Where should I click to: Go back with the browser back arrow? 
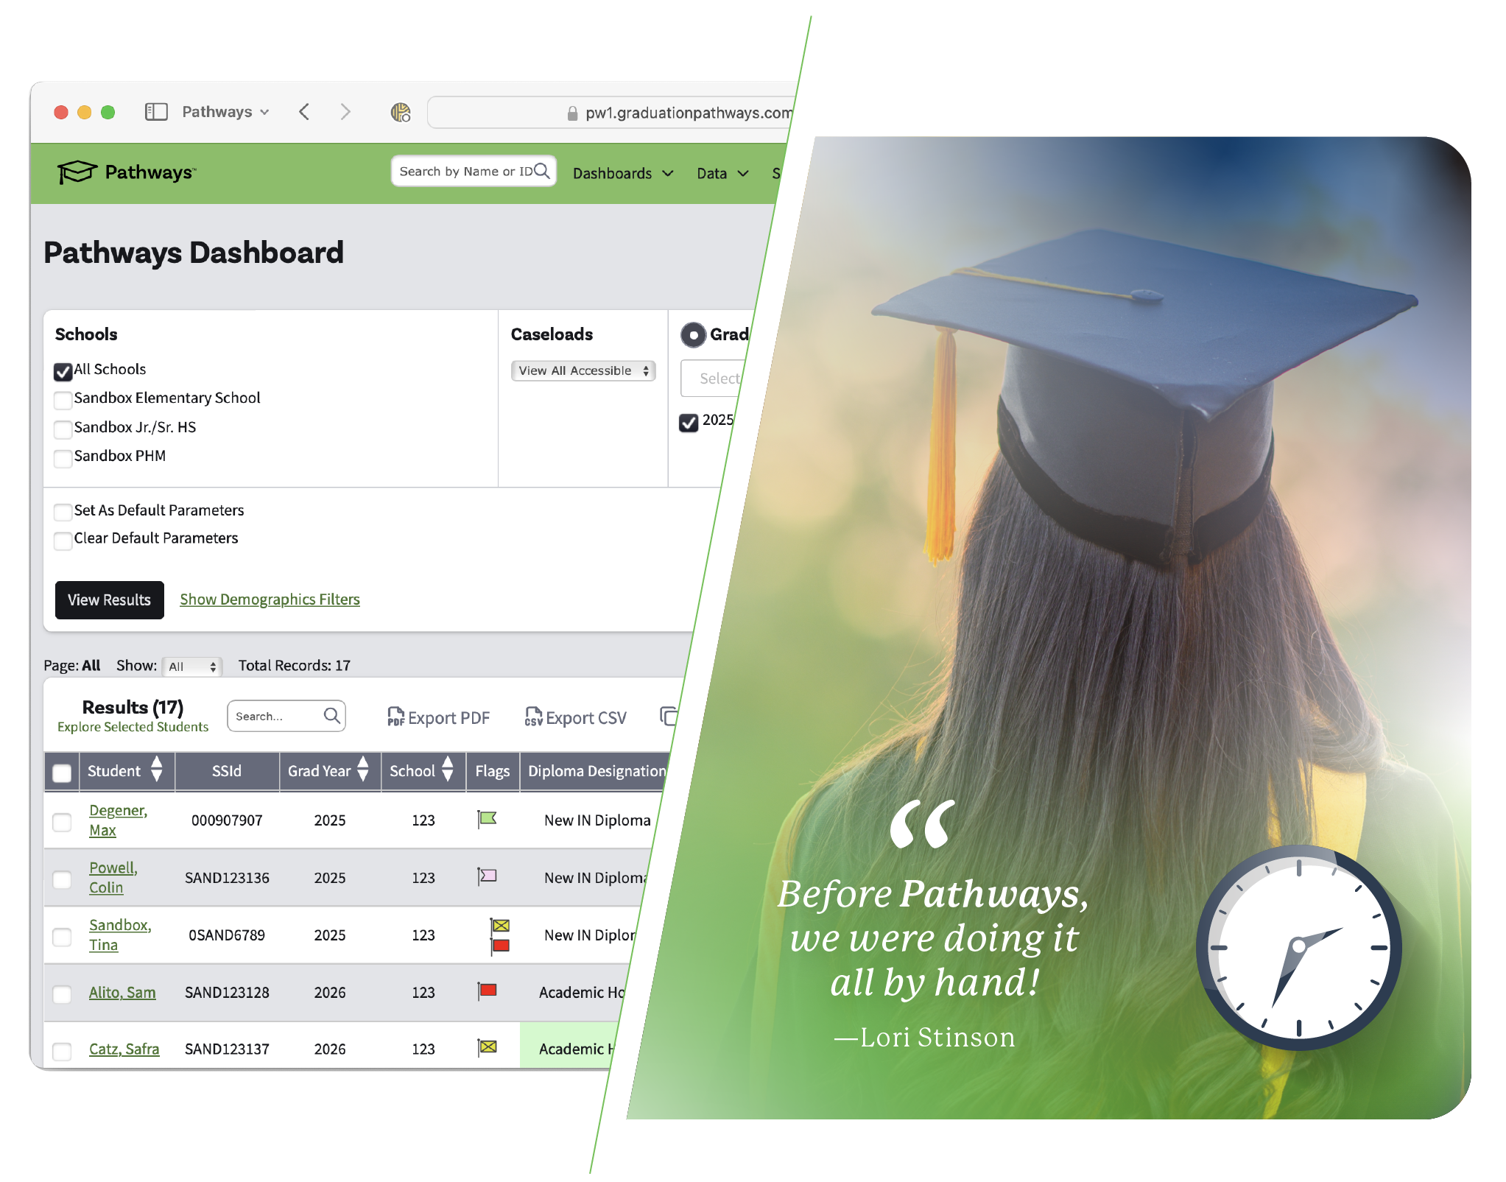click(304, 112)
